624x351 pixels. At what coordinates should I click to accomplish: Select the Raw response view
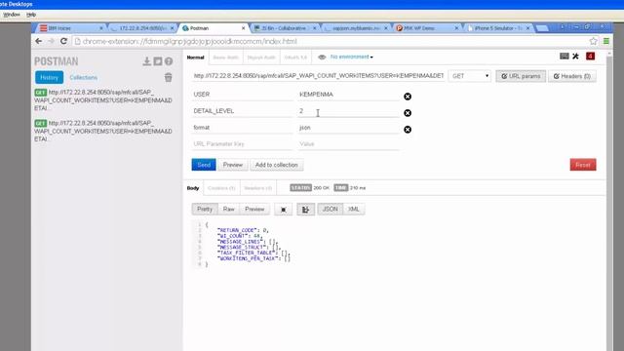pos(229,210)
